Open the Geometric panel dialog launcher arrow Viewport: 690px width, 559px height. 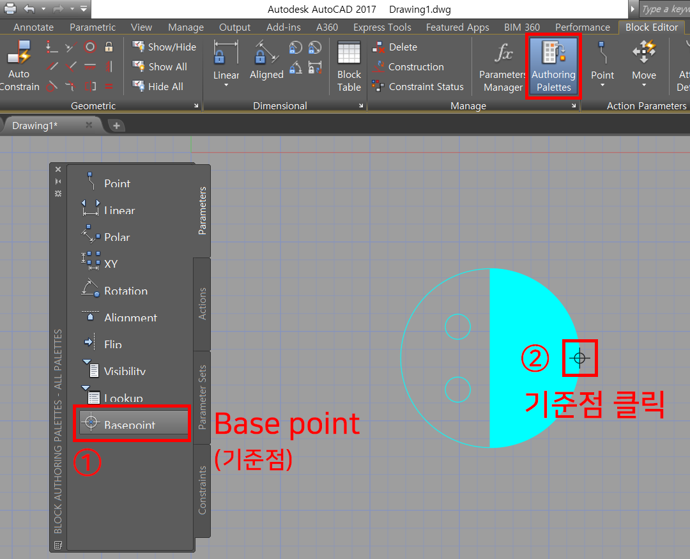[x=196, y=105]
